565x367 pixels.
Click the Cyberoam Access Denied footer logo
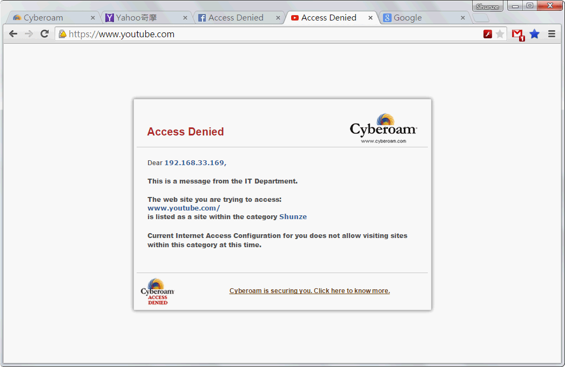[x=158, y=291]
